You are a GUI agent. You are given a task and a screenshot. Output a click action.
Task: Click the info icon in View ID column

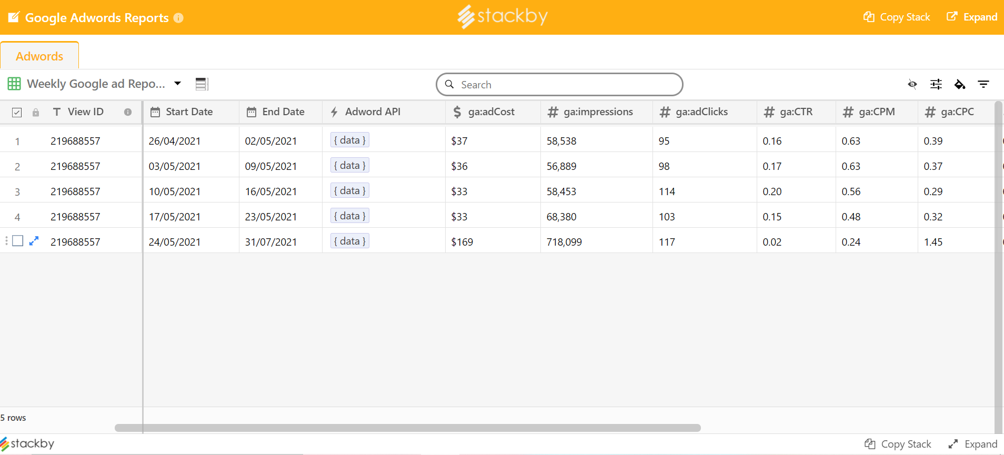click(128, 112)
